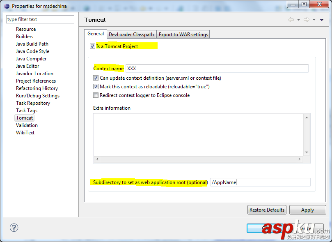
Task: Select WikiText entry
Action: click(25, 133)
